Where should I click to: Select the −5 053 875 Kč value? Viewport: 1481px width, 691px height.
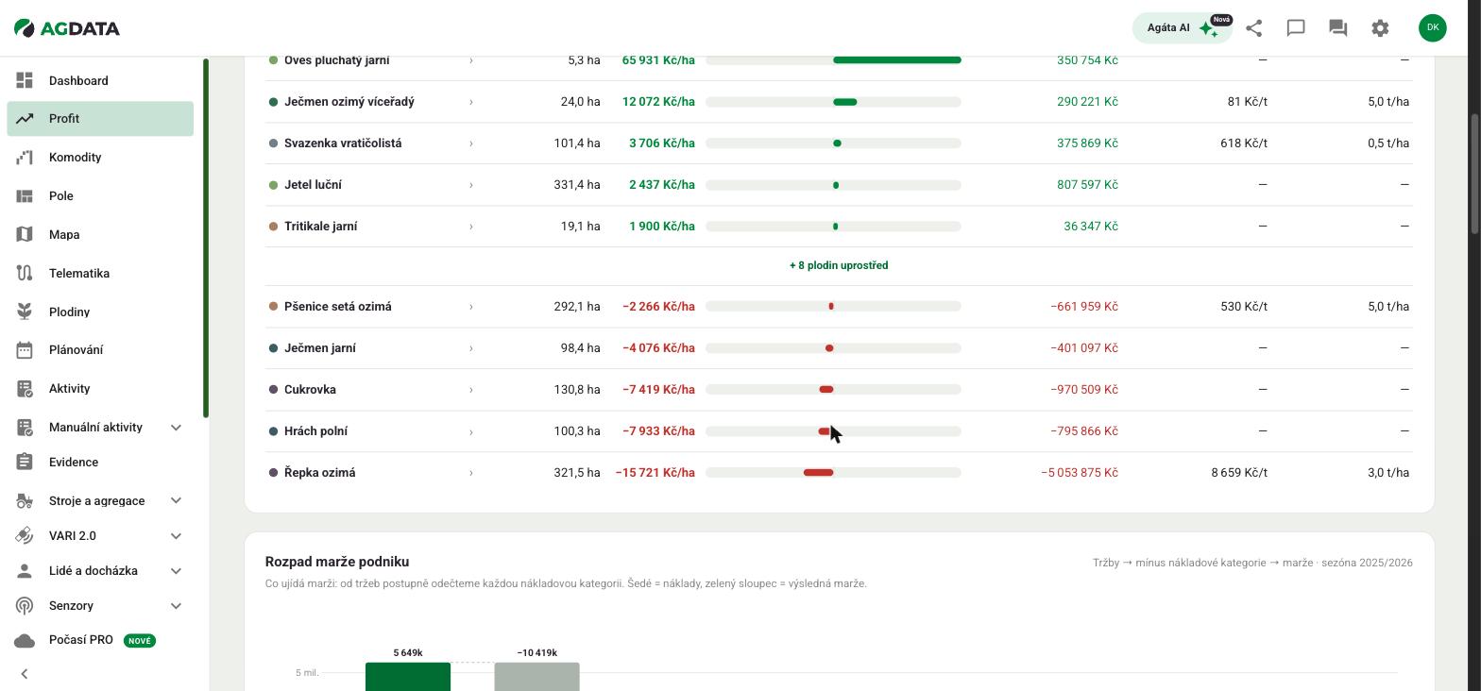click(1079, 473)
